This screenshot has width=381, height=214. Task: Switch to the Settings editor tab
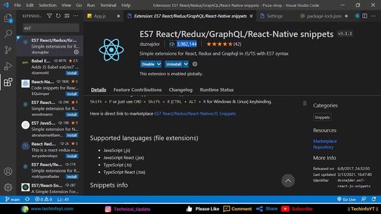pyautogui.click(x=274, y=16)
